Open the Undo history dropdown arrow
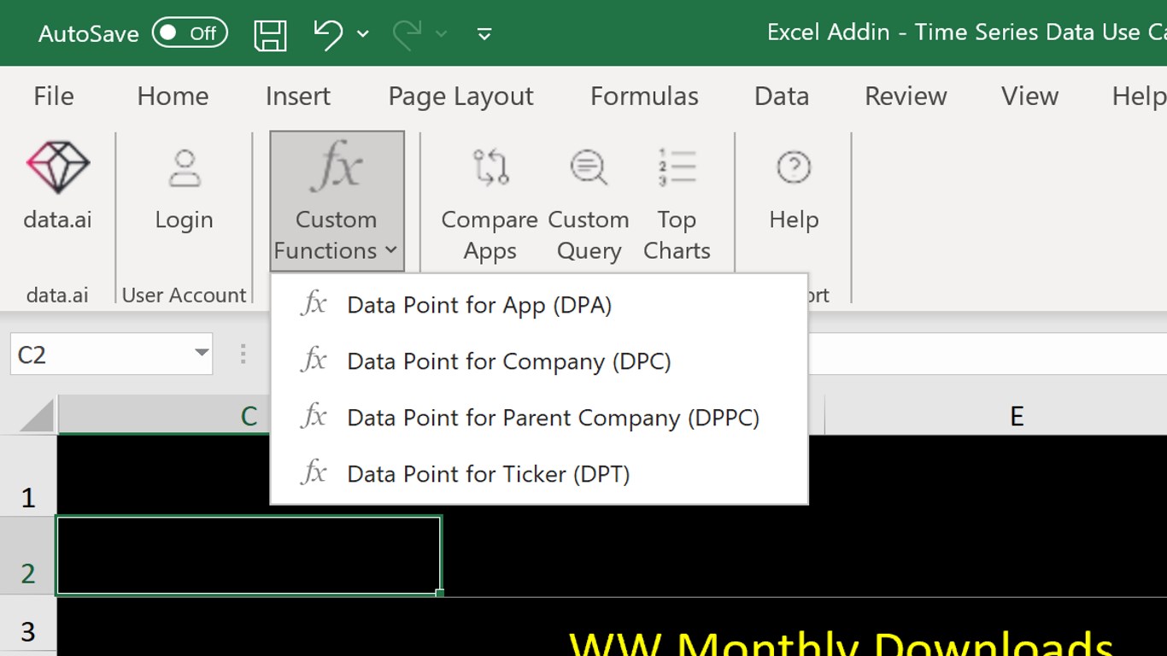This screenshot has height=656, width=1167. [x=363, y=34]
